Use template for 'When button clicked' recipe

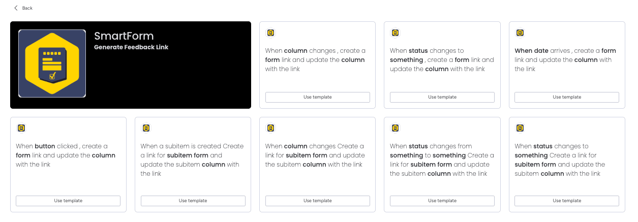coord(68,201)
